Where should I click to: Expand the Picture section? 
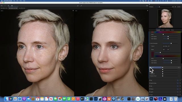(x=150, y=89)
